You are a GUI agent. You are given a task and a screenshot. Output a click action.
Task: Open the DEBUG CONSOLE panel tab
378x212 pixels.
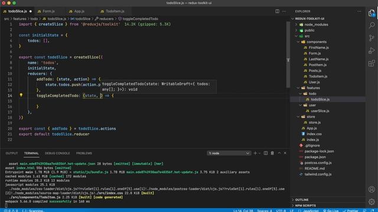[x=57, y=153]
